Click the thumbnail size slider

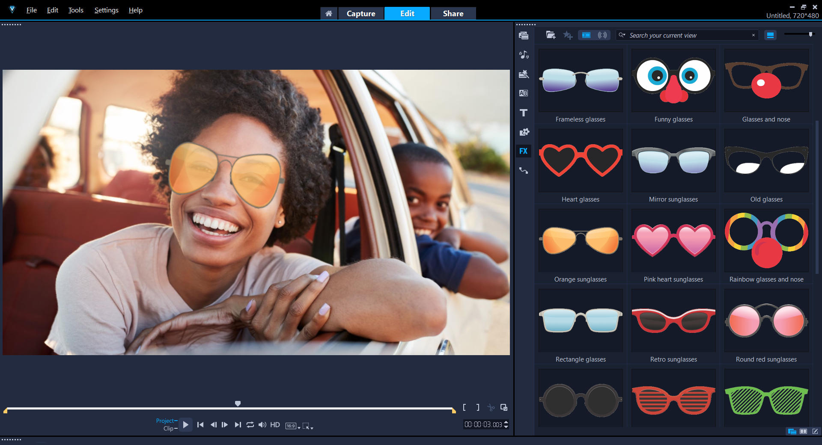click(798, 34)
